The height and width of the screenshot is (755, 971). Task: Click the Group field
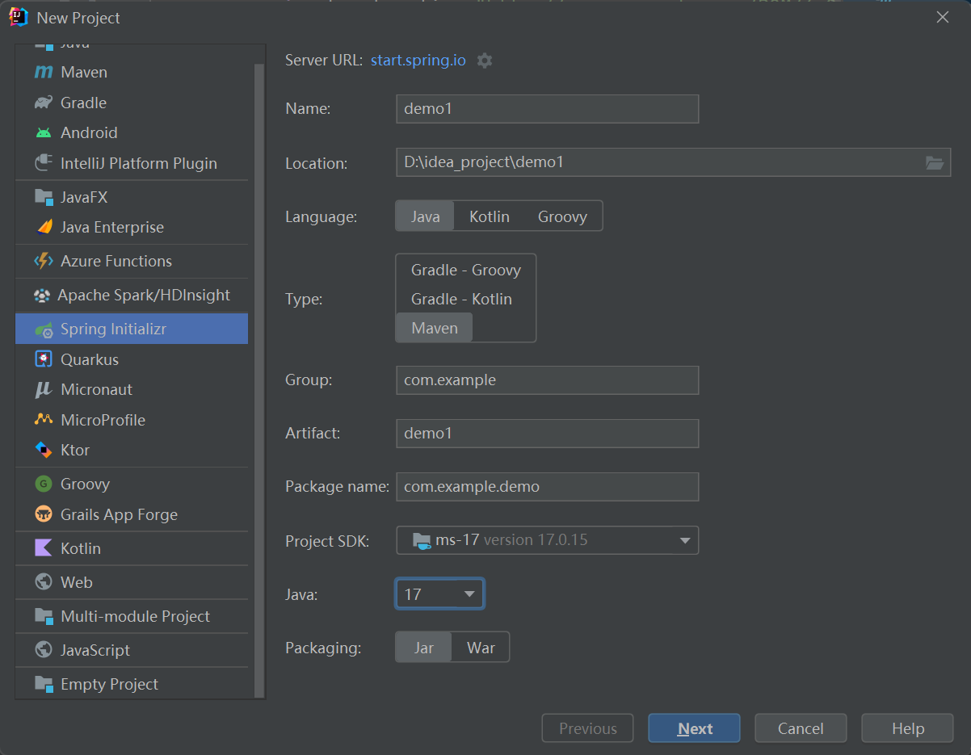pos(547,380)
